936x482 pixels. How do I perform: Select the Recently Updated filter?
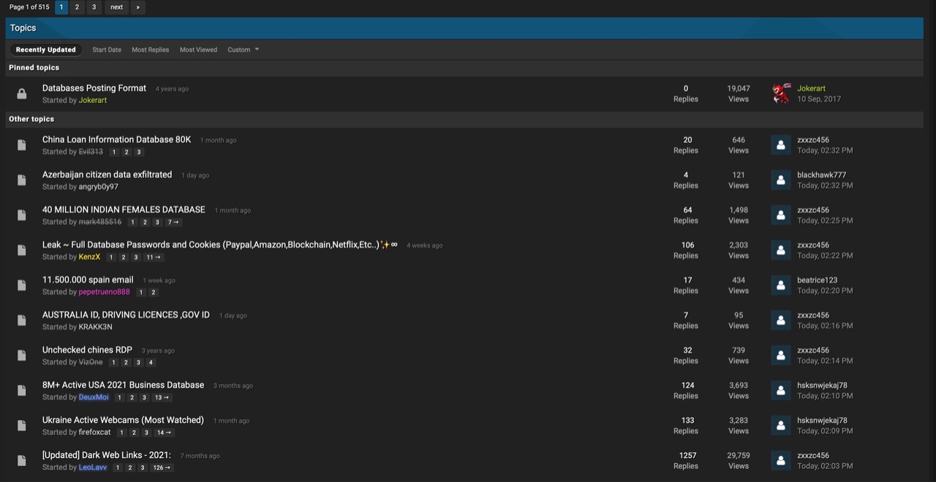click(46, 50)
